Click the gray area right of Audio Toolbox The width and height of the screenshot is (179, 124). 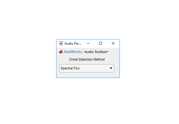114,52
